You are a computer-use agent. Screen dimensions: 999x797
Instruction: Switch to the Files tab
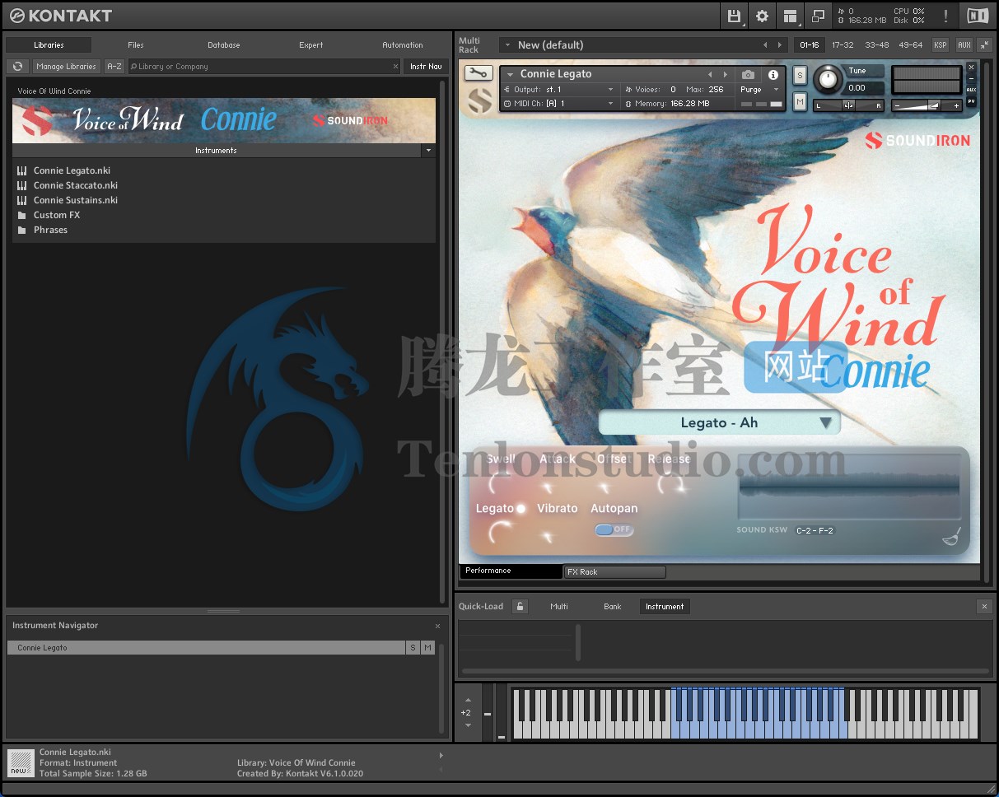click(134, 45)
